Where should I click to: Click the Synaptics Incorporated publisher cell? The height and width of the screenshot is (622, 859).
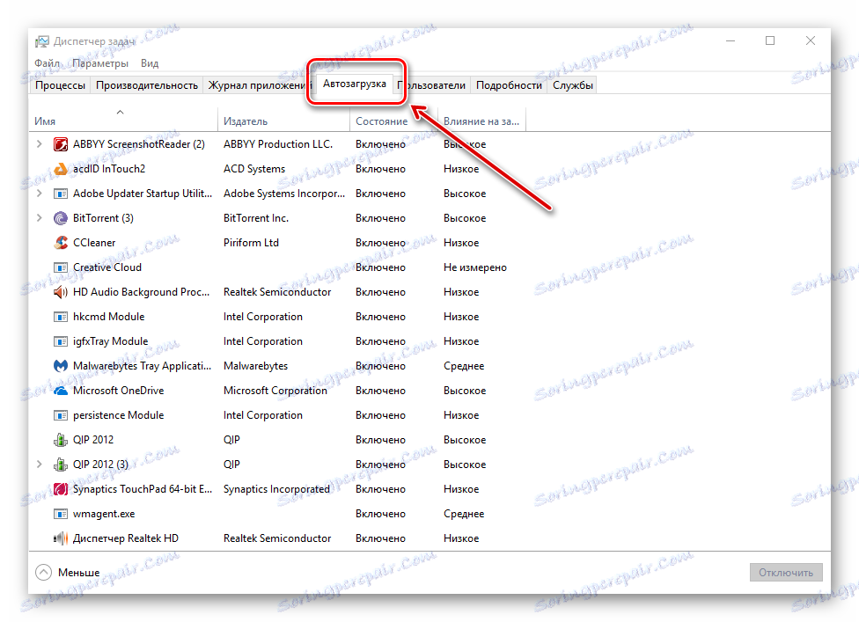tap(276, 489)
